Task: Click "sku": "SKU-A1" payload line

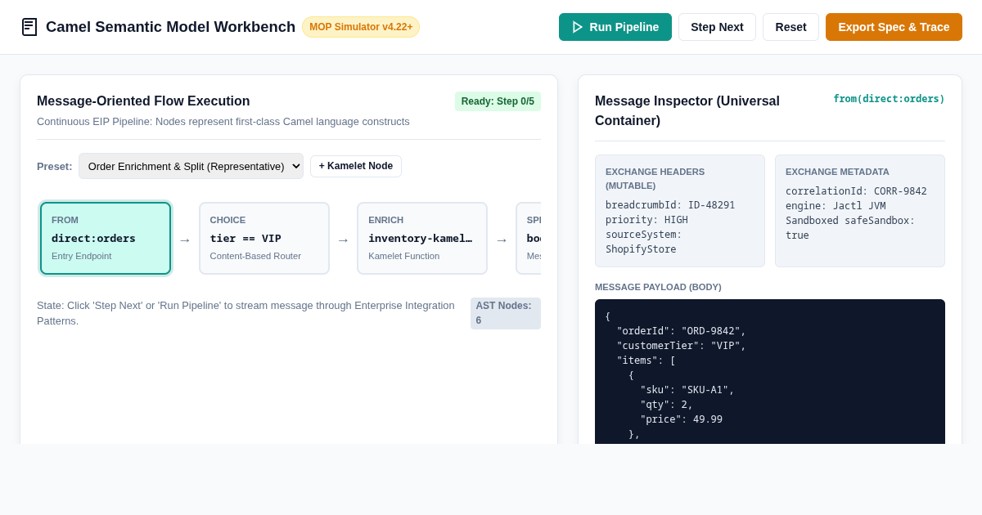Action: pyautogui.click(x=687, y=390)
